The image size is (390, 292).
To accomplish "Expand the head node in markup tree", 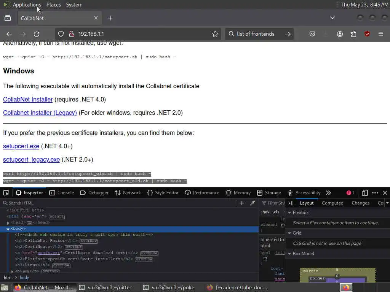I will pos(8,223).
